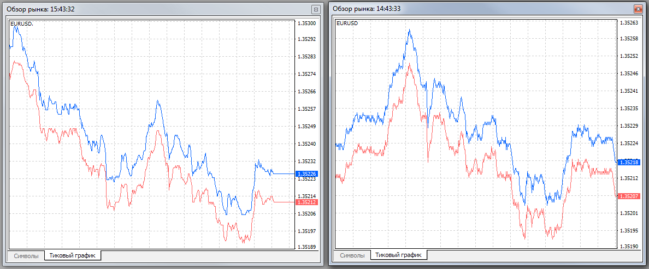Click the 1.35195 axis value in right chart
The width and height of the screenshot is (649, 269).
(x=628, y=231)
